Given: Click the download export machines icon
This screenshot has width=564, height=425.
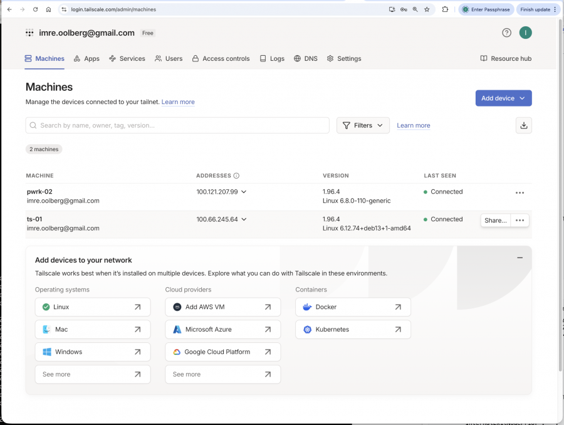Looking at the screenshot, I should tap(524, 125).
